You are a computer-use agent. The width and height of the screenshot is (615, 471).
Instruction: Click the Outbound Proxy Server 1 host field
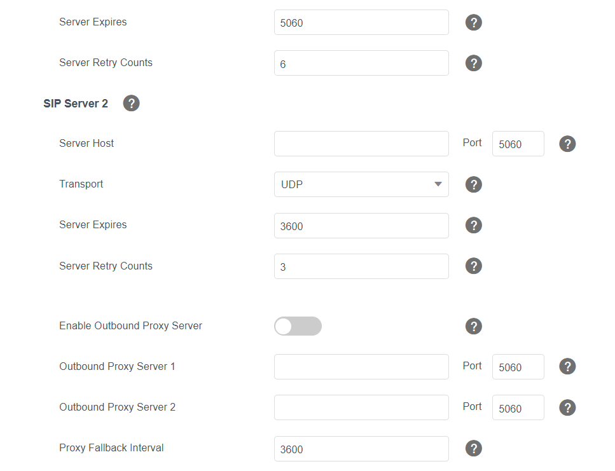click(x=361, y=367)
